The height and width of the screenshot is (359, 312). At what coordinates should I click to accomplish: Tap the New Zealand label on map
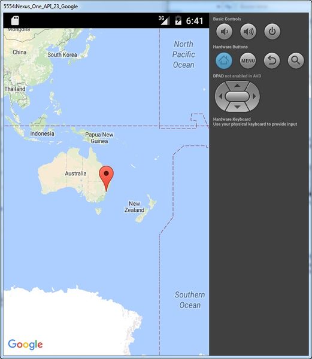coord(134,207)
